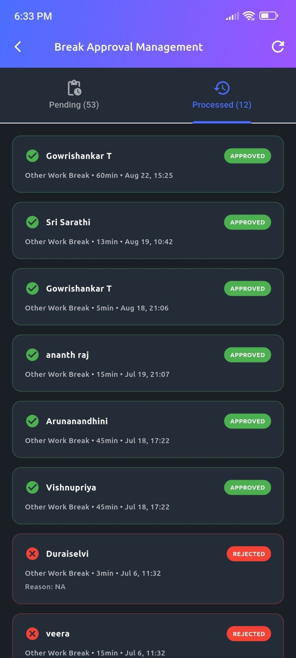
Task: Tap the battery status icon
Action: coord(269,16)
